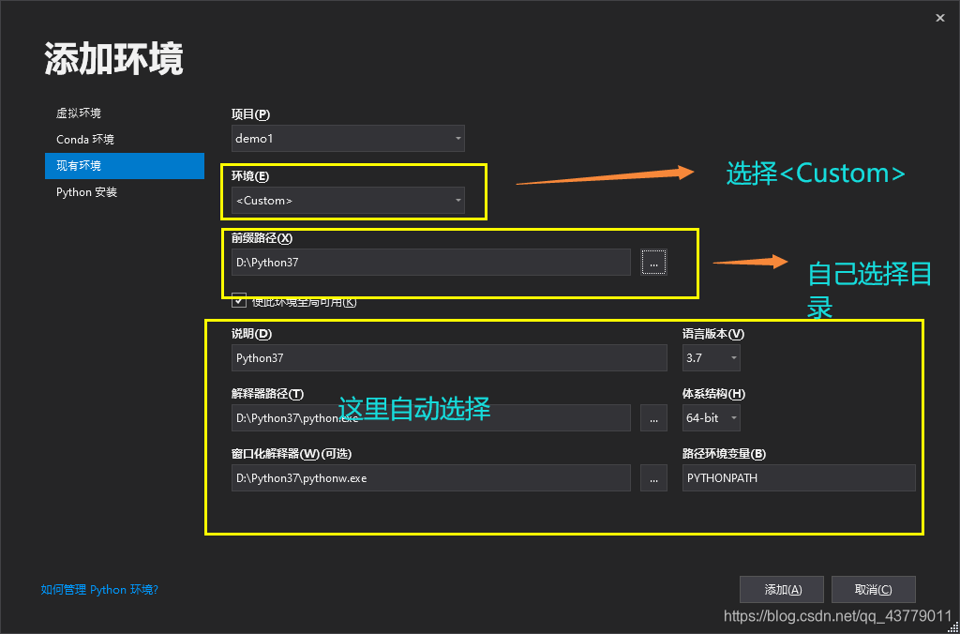Viewport: 960px width, 634px height.
Task: Click the 取消 button to cancel
Action: (873, 589)
